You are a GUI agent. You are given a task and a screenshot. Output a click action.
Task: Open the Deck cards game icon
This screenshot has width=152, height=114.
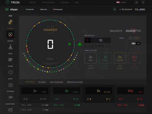pos(10,60)
